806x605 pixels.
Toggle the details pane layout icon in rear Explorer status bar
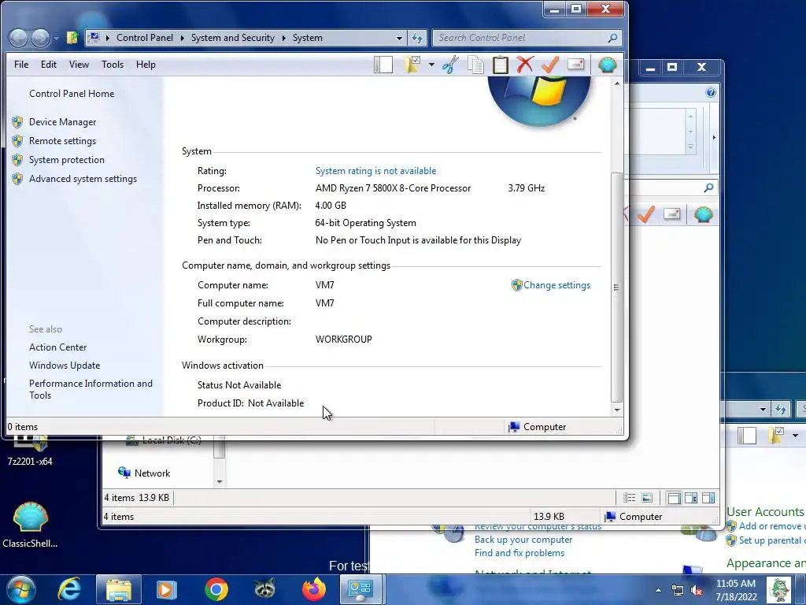tap(691, 498)
